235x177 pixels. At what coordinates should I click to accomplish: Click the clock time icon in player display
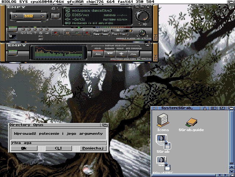coord(68,19)
